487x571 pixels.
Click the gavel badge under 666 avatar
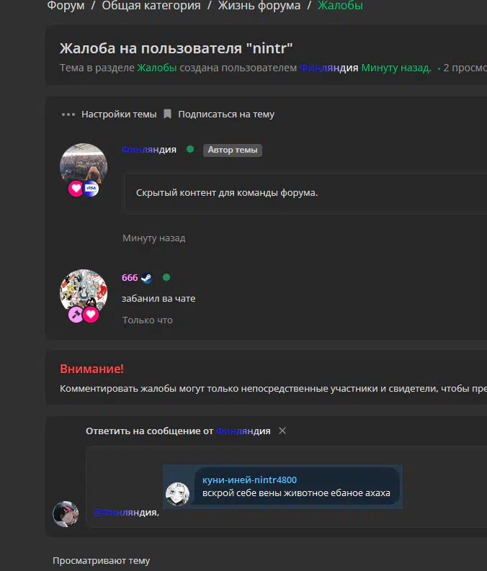[76, 314]
